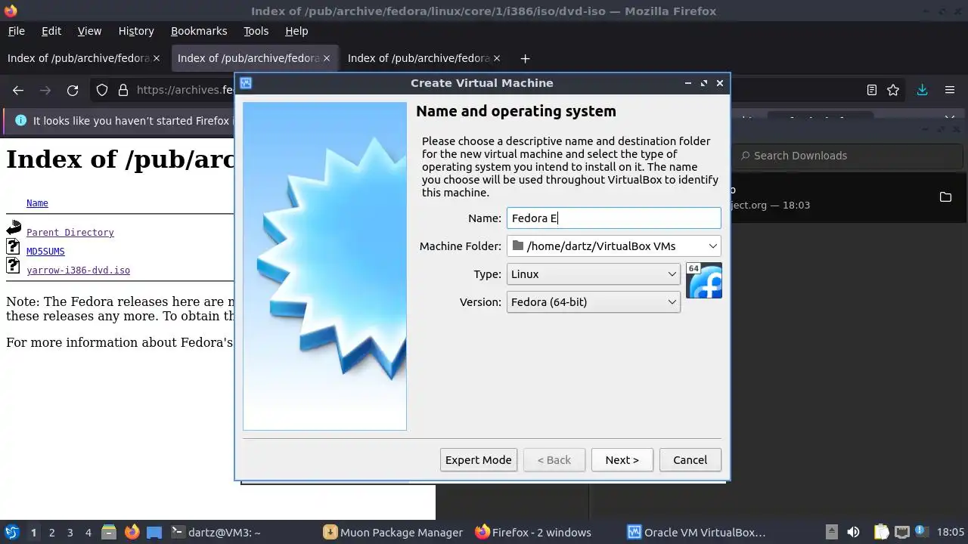Click the unknown-file icon beside MD5SUMS
This screenshot has width=968, height=544.
pyautogui.click(x=14, y=246)
